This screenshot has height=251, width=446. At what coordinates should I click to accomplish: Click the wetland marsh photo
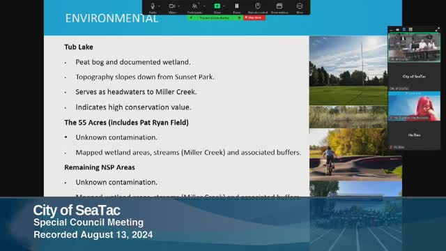coord(348,117)
